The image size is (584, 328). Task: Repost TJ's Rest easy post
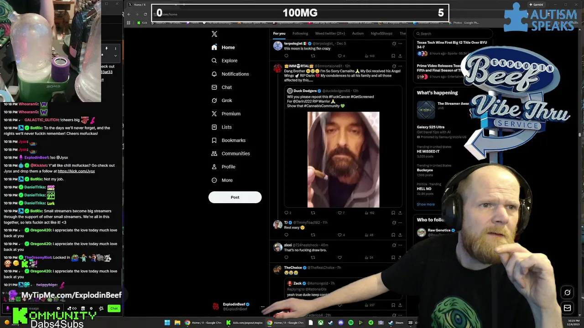click(313, 235)
